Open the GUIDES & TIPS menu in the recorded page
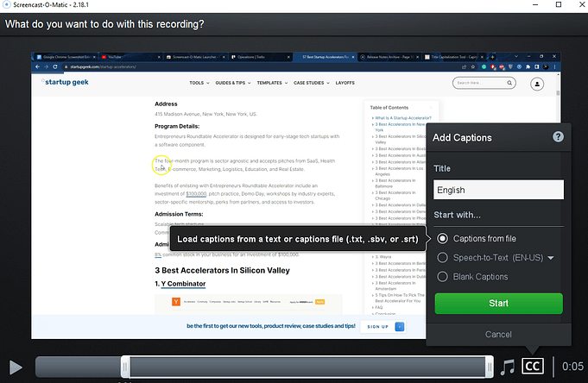This screenshot has height=383, width=588. click(x=233, y=83)
